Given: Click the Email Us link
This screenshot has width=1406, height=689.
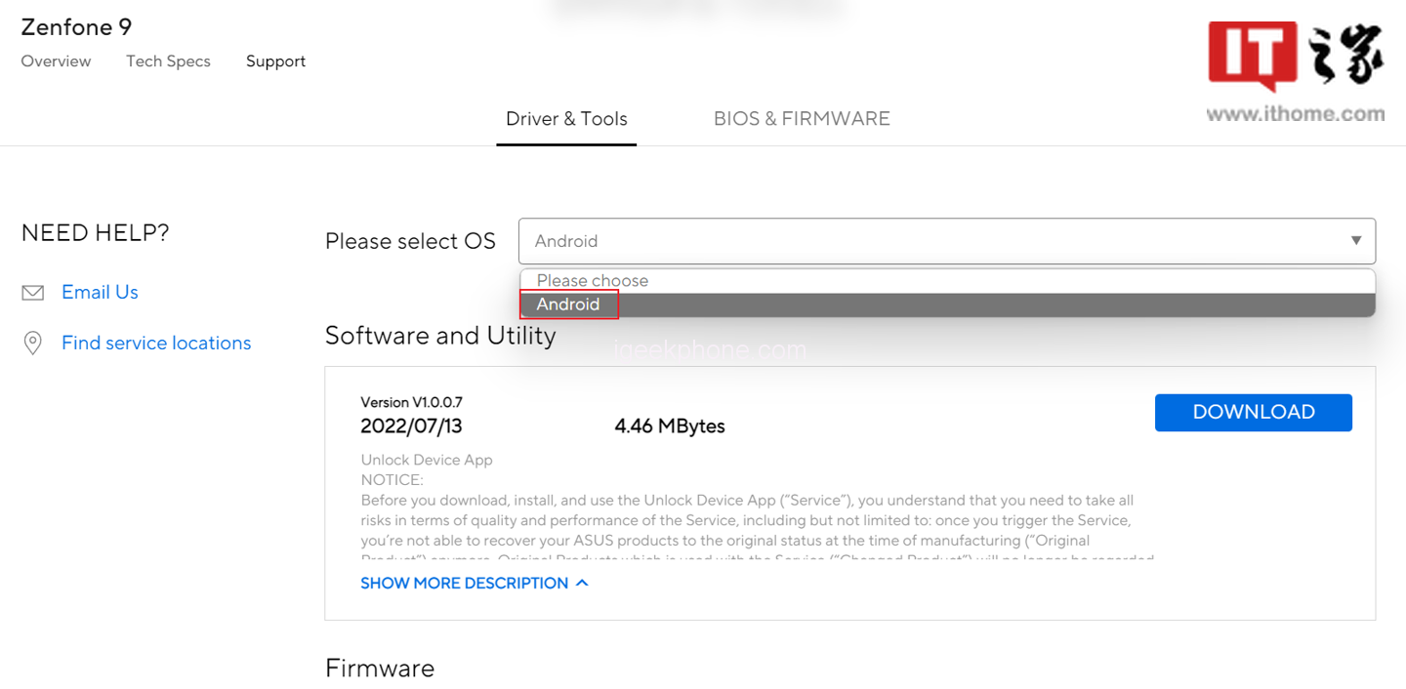Looking at the screenshot, I should 100,293.
